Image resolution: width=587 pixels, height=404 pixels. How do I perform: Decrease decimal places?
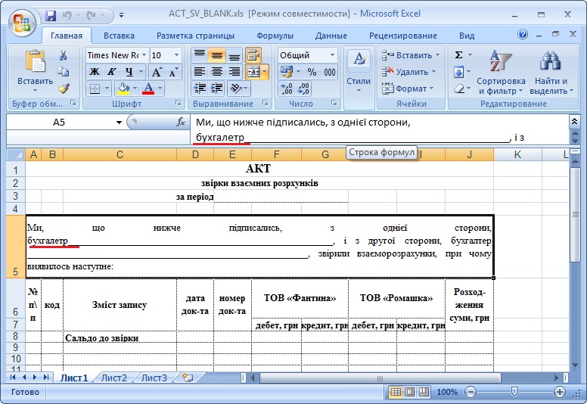coord(303,89)
